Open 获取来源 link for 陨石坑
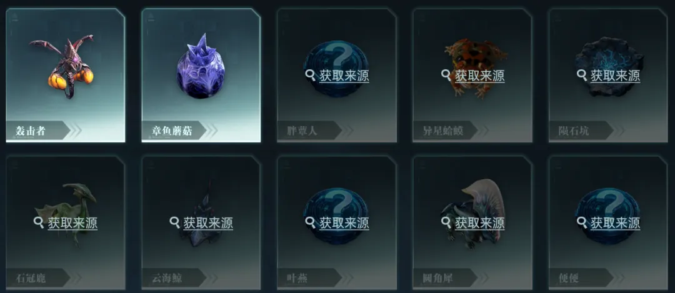This screenshot has height=293, width=675. point(615,76)
